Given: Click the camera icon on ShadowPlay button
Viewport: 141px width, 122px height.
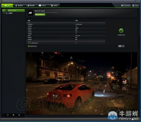Looking at the screenshot, I should coord(122,5).
